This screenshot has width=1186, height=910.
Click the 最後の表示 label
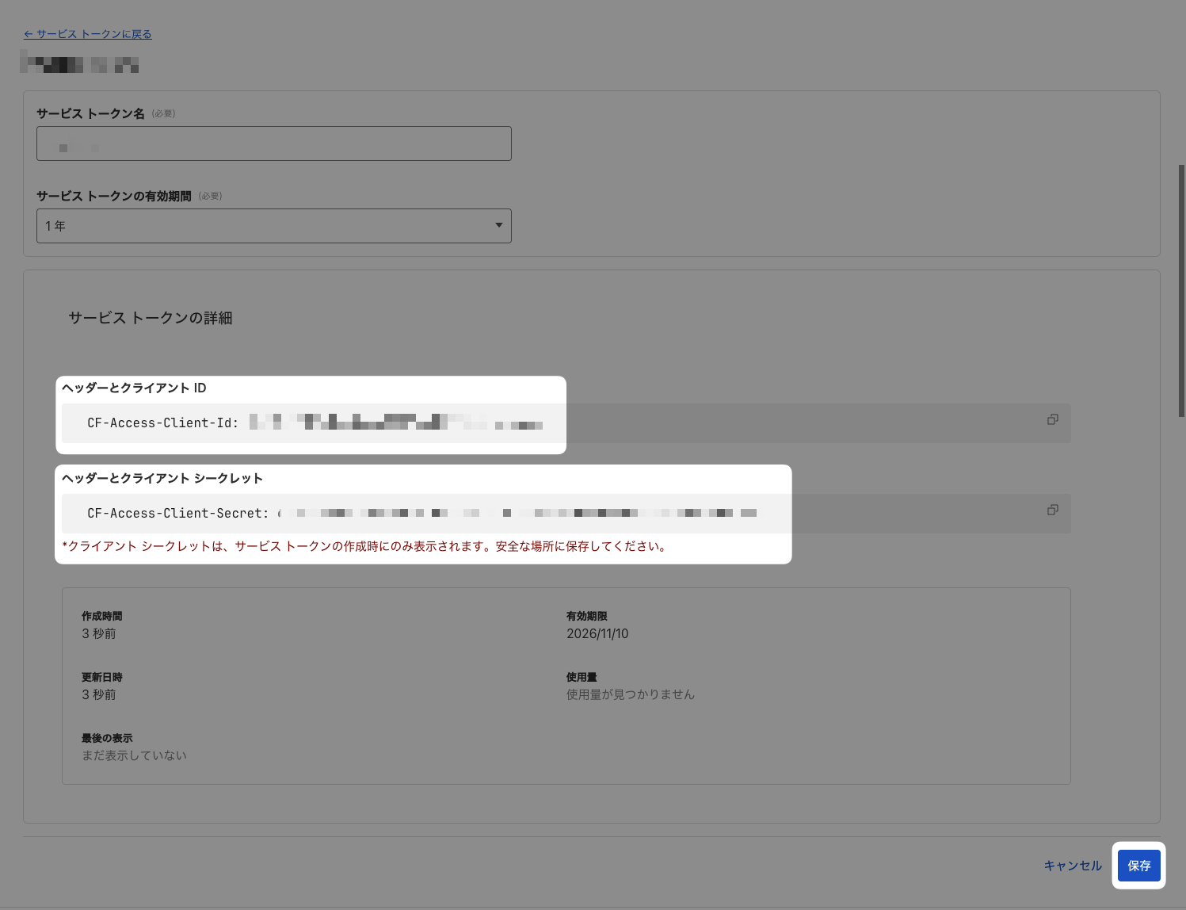[107, 738]
